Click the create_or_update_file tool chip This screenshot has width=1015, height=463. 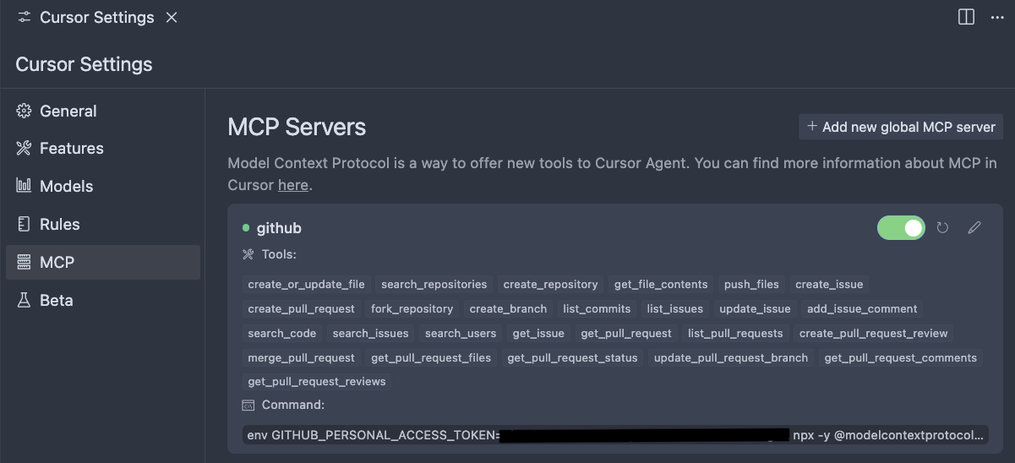[x=306, y=284]
